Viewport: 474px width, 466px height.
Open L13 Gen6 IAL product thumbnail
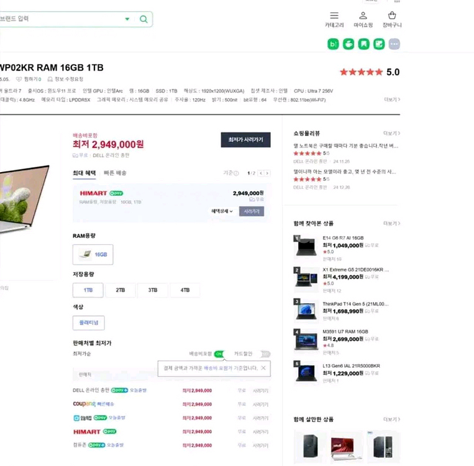pos(306,373)
